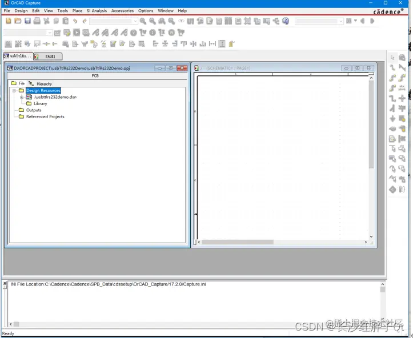Select the Hierarchy tab in project panel
Screen dimensions: 413x338
click(x=41, y=84)
